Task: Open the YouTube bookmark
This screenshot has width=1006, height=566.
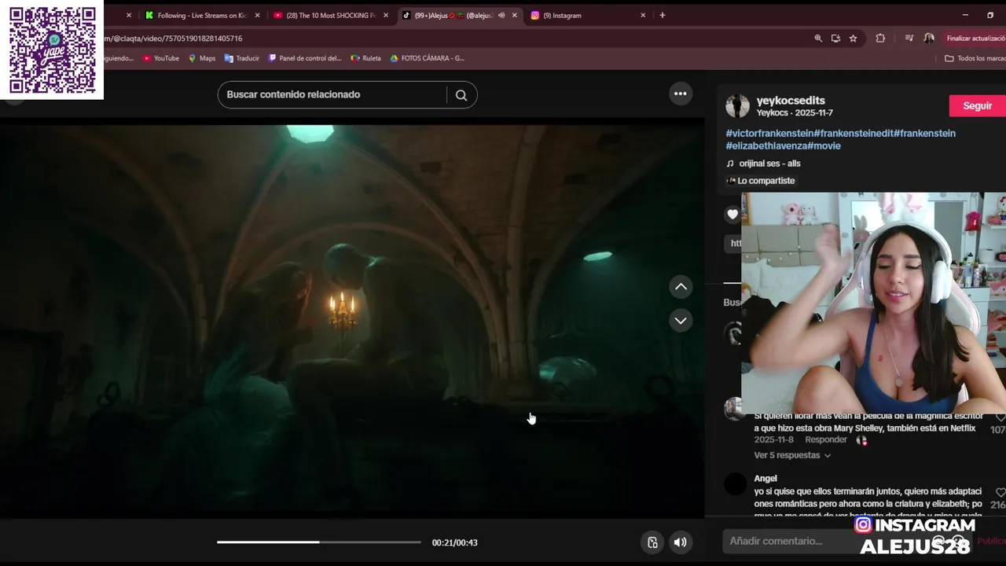Action: point(161,58)
